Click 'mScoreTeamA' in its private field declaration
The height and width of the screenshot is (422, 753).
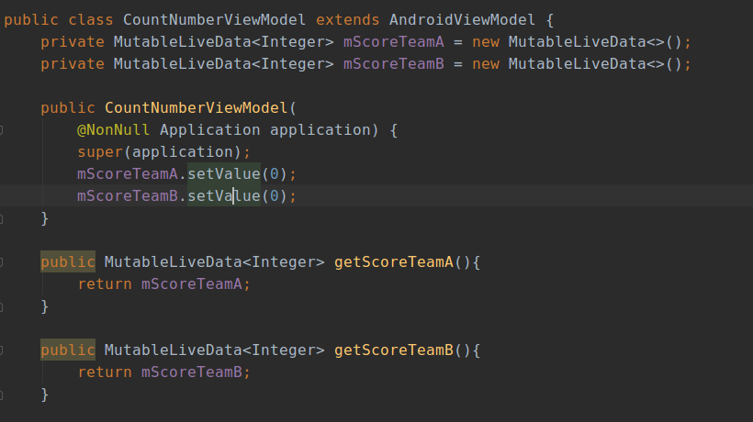[x=394, y=42]
